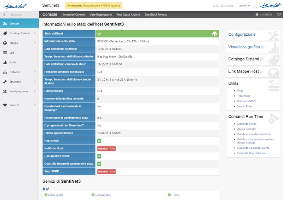Open the Viste Raggruppate tab
Viewport: 283px width, 200px height.
click(100, 14)
